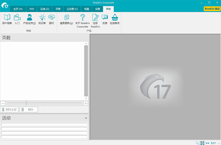Open the 在线商店 online store basket

coord(115,19)
